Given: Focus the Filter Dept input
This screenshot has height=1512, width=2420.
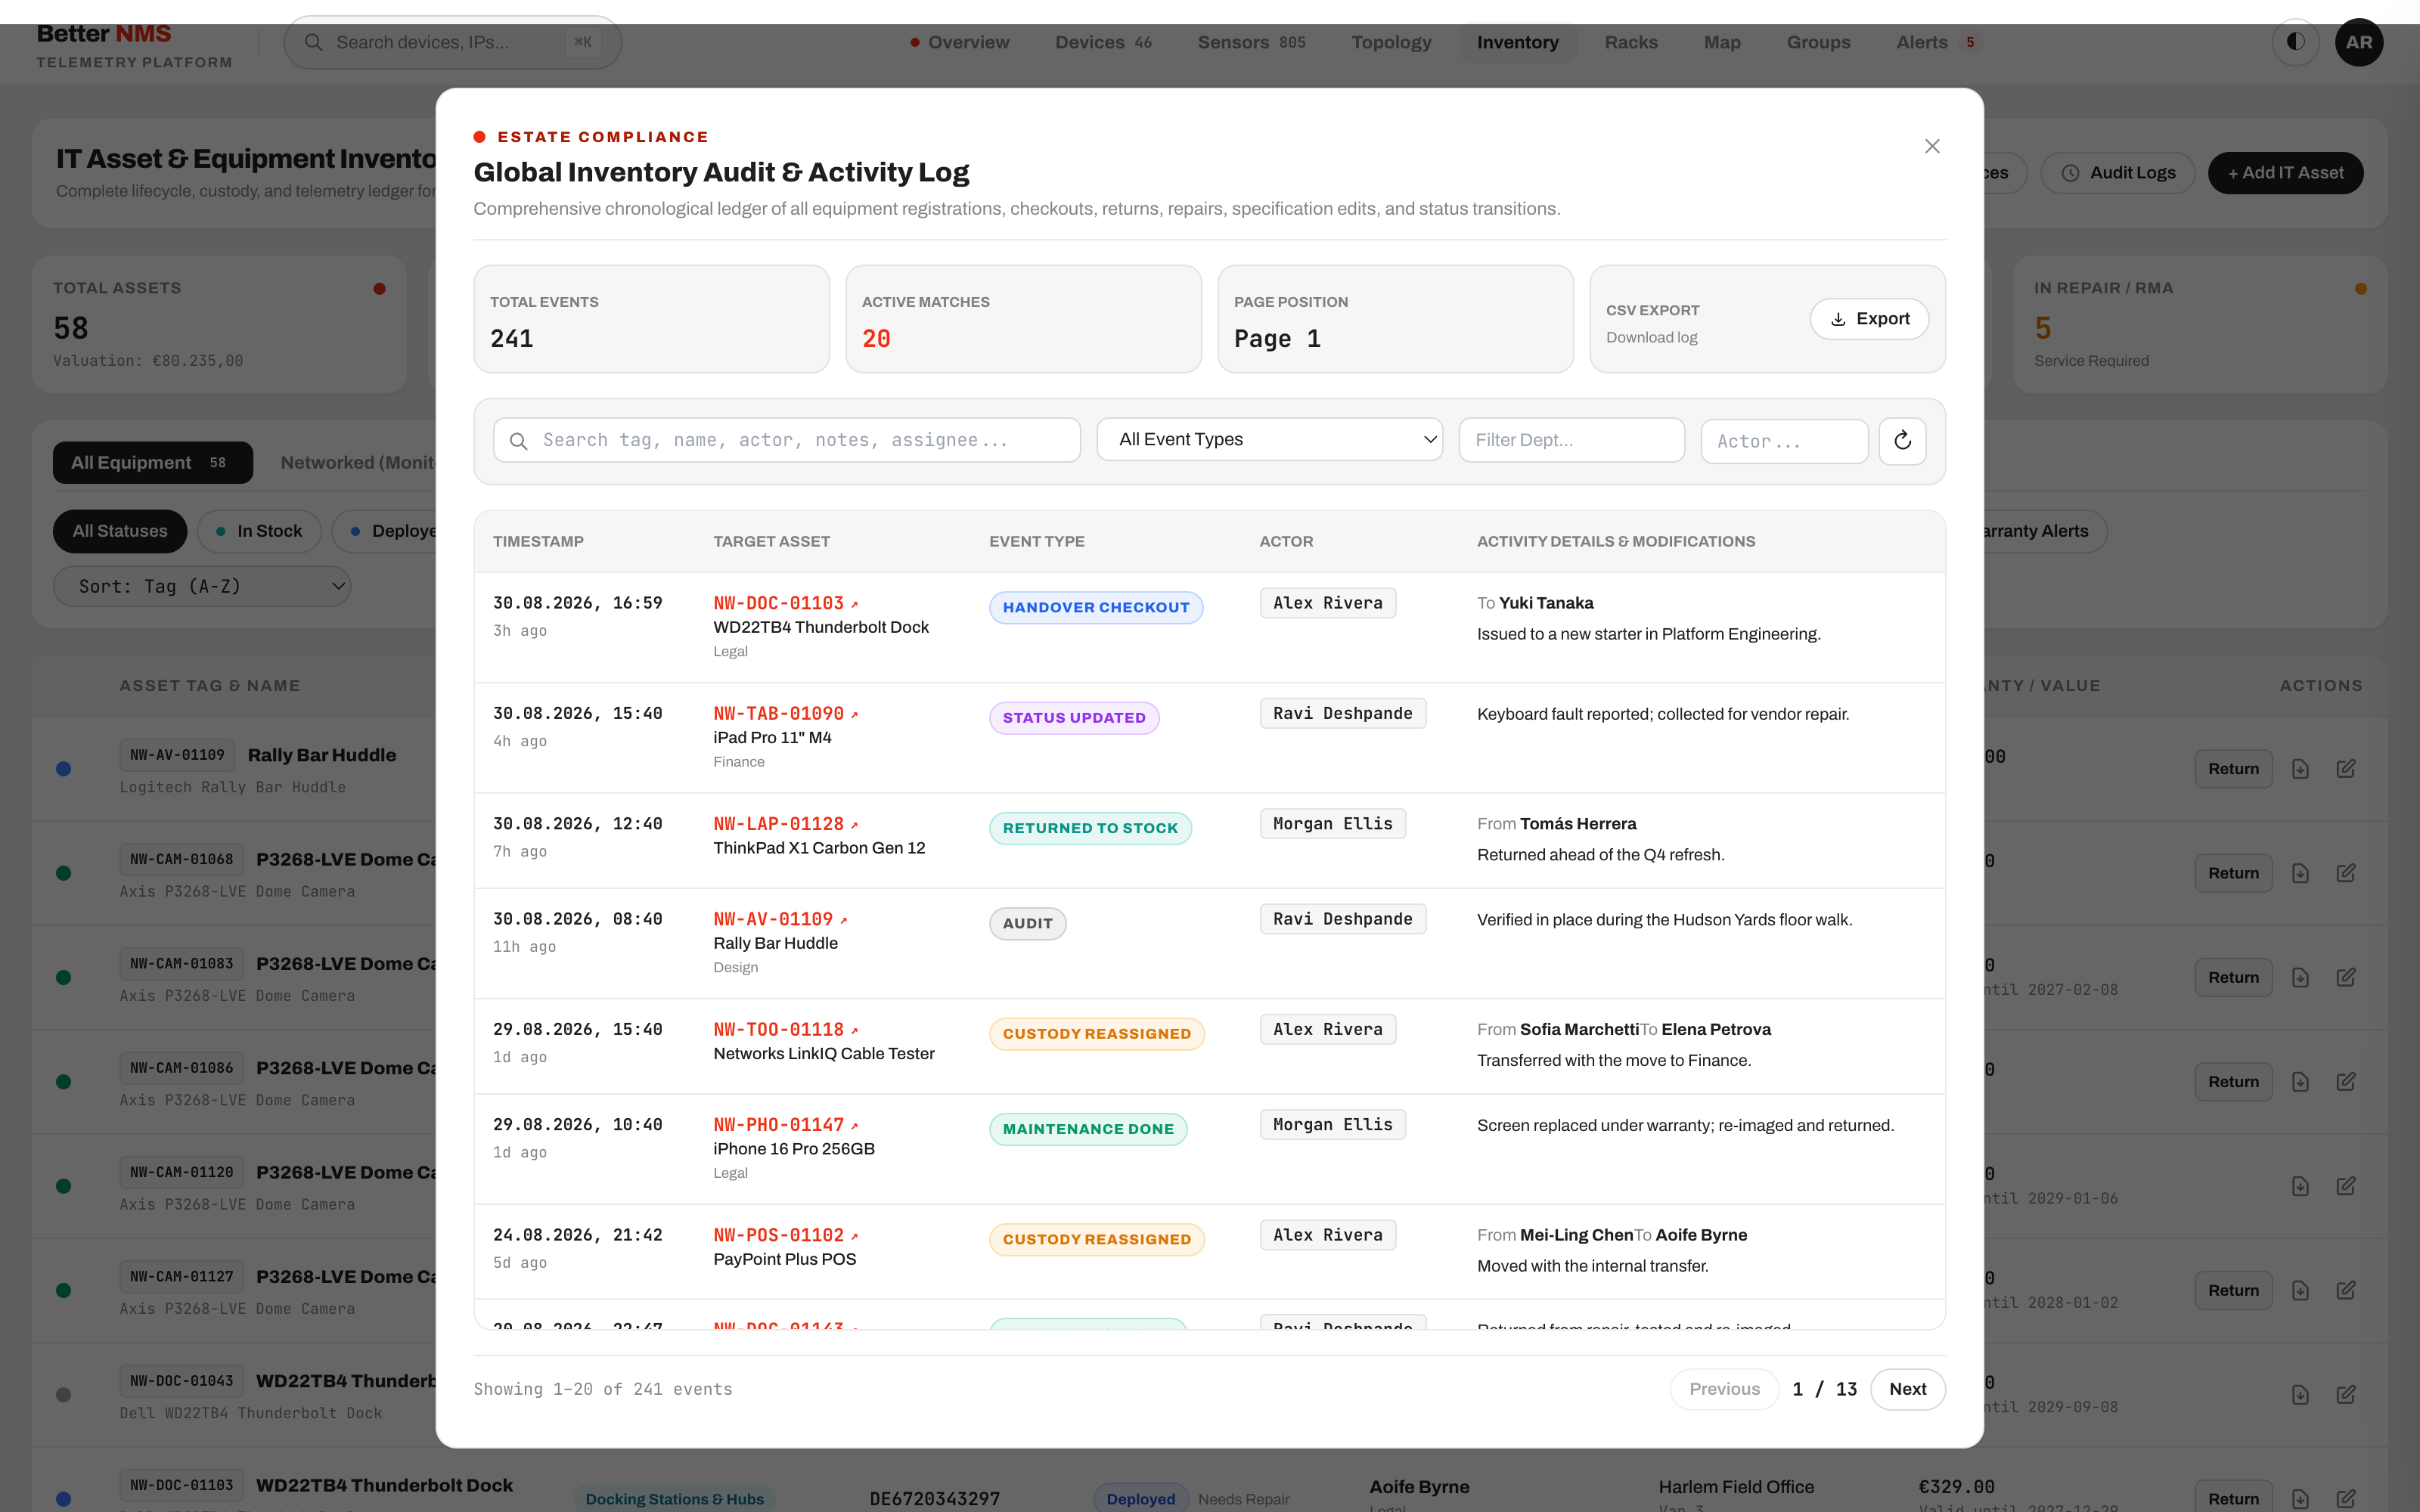Looking at the screenshot, I should tap(1571, 440).
